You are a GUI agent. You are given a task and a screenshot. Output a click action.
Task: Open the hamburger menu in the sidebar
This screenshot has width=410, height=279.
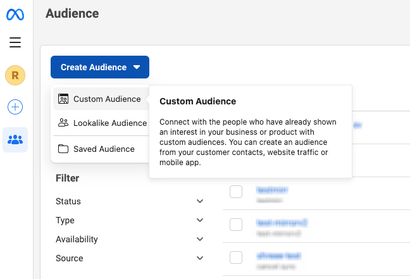point(15,43)
